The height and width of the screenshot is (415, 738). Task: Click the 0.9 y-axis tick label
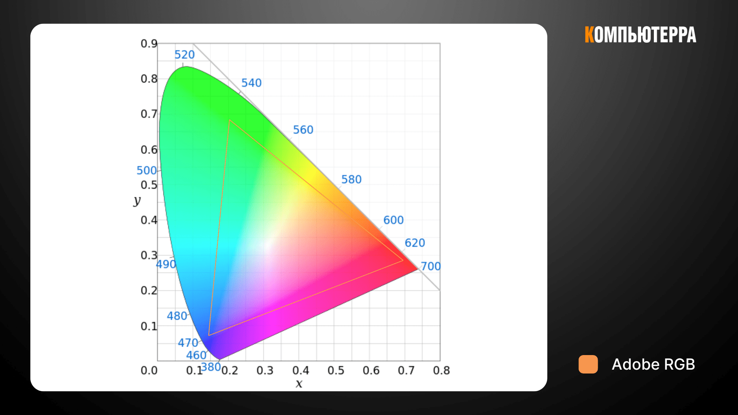(x=149, y=43)
